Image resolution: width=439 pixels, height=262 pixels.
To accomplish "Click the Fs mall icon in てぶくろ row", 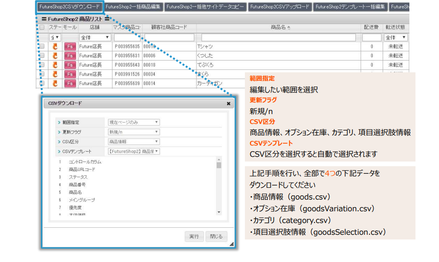I will 70,65.
